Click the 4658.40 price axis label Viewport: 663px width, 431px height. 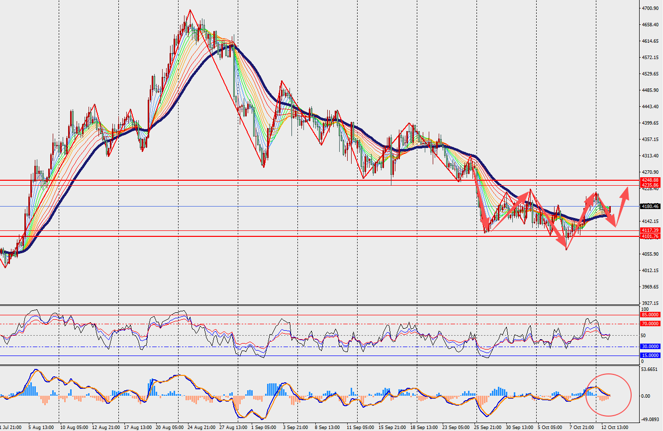coord(650,25)
